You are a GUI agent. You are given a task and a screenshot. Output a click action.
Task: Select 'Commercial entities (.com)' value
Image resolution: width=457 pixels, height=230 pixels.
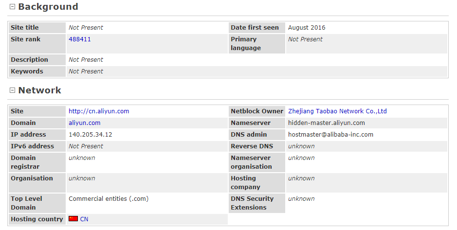tap(109, 199)
